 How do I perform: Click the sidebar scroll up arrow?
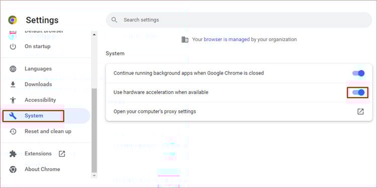pos(95,35)
